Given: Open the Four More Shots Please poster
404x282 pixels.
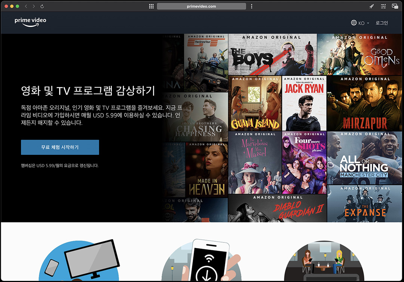Looking at the screenshot, I should point(304,163).
